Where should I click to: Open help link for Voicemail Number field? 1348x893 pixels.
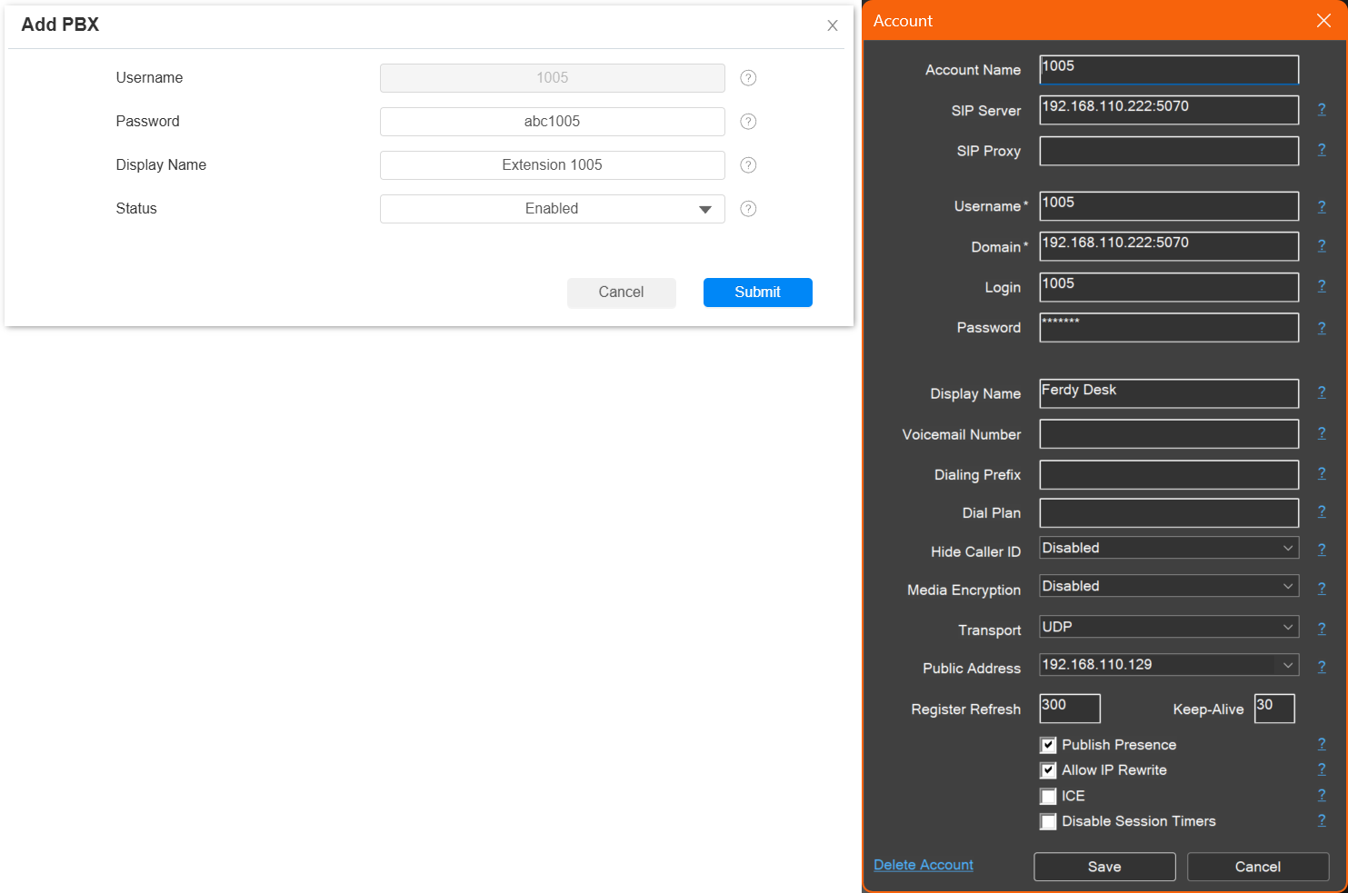[1322, 433]
